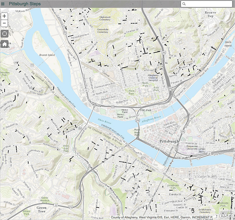
Task: Click the Allegheny General Hospital label
Action: 153,78
